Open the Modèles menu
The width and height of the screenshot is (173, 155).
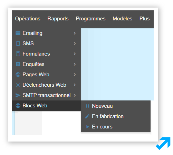(x=123, y=19)
